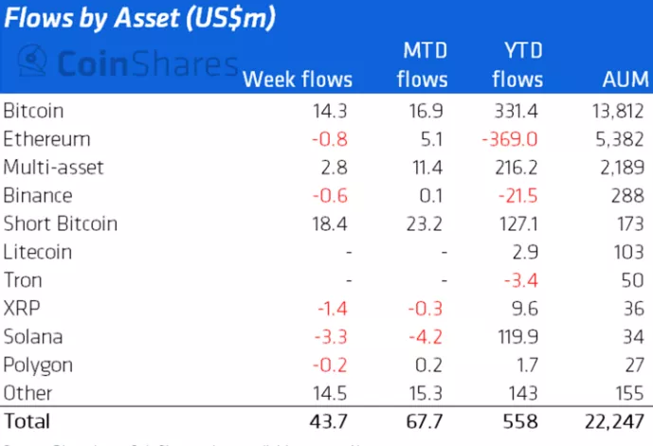Select the 'Week flows' column header
The height and width of the screenshot is (446, 653).
tap(297, 80)
